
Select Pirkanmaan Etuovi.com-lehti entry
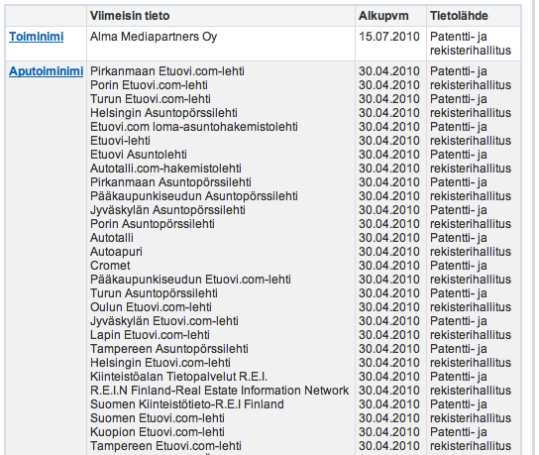coord(167,71)
